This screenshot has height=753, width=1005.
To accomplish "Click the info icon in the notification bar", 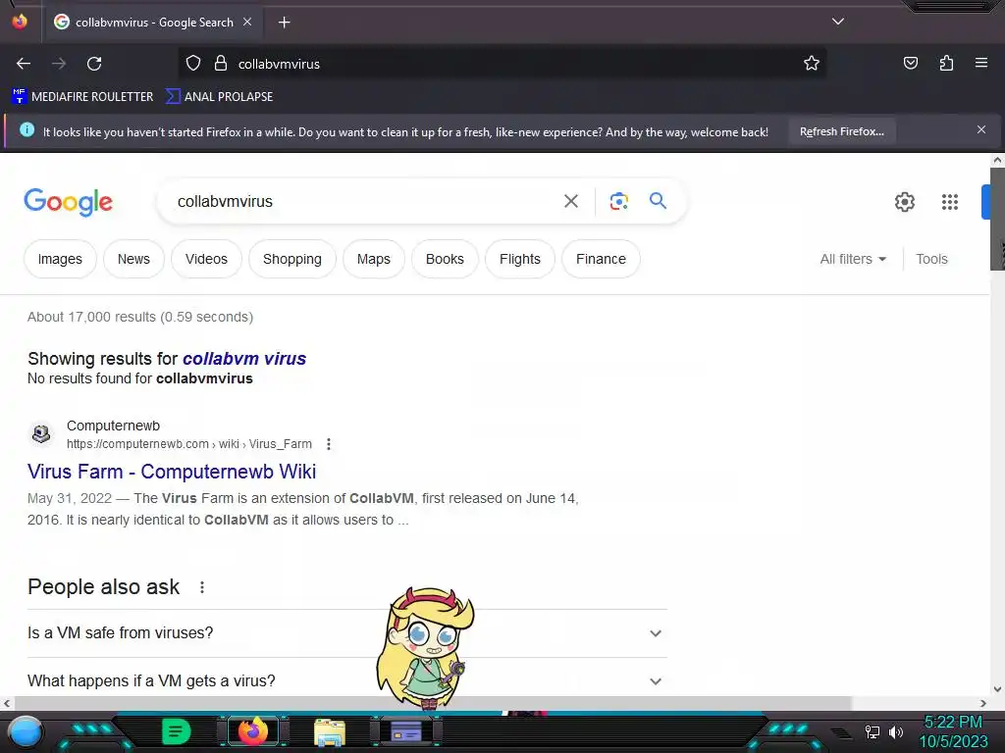I will click(26, 130).
